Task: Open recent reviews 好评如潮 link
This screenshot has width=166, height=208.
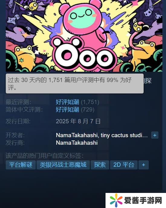Action: pyautogui.click(x=67, y=102)
